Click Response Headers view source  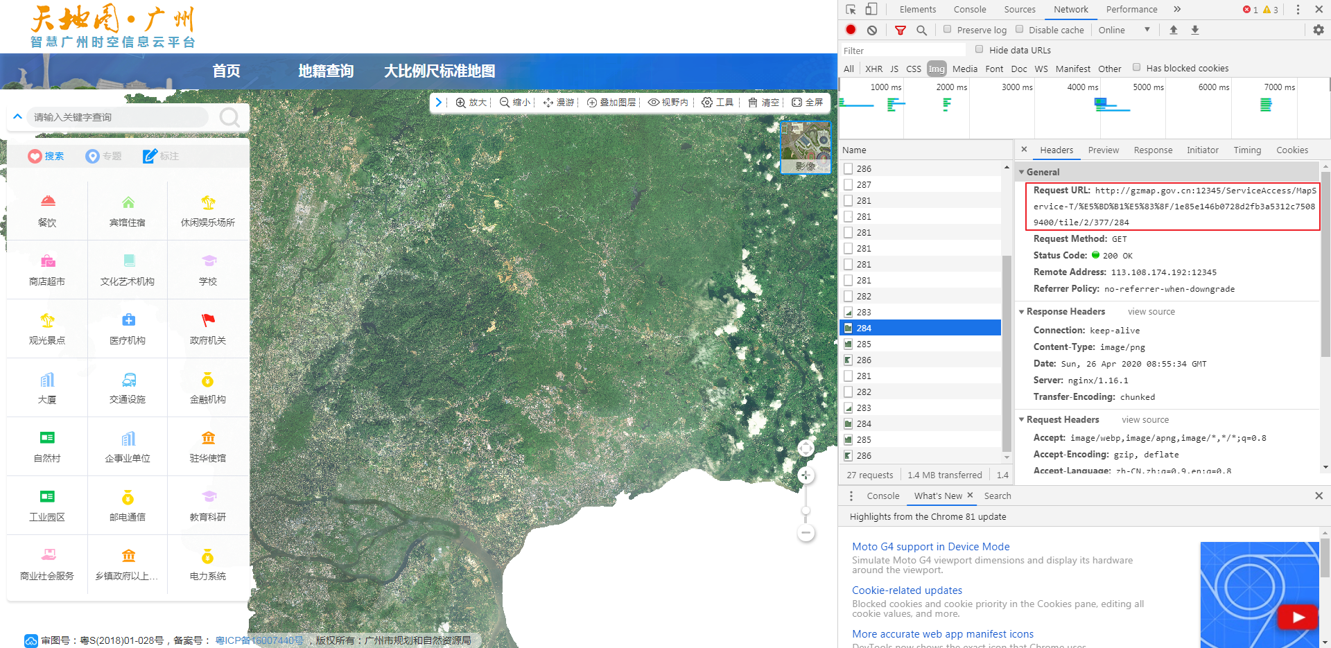point(1151,312)
